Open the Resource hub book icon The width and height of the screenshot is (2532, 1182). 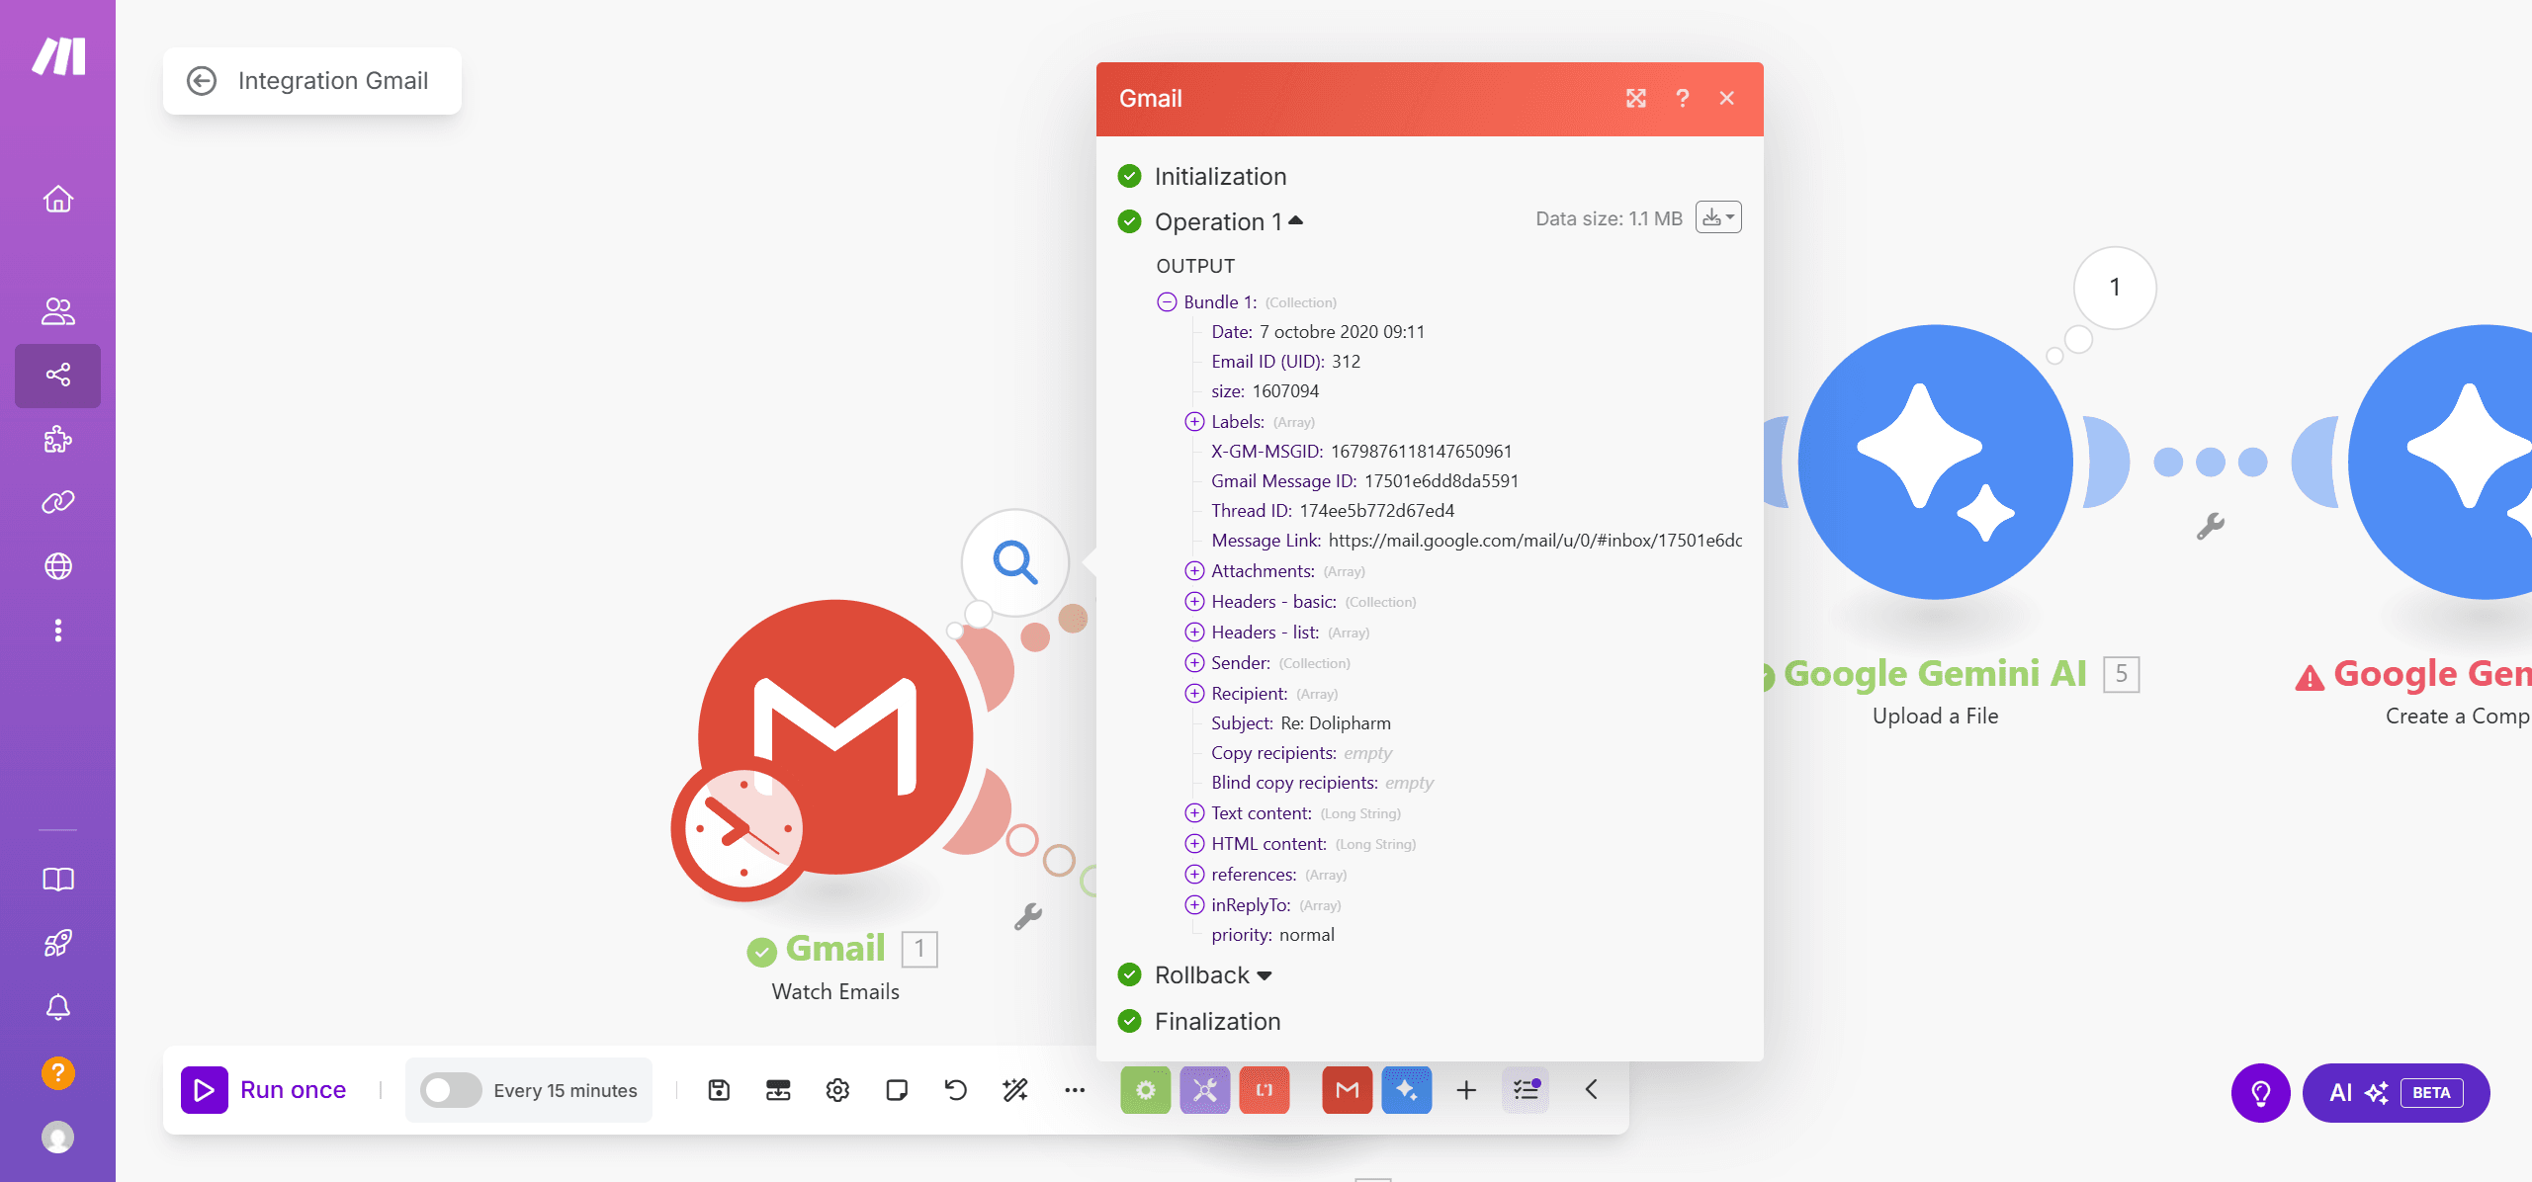(58, 880)
